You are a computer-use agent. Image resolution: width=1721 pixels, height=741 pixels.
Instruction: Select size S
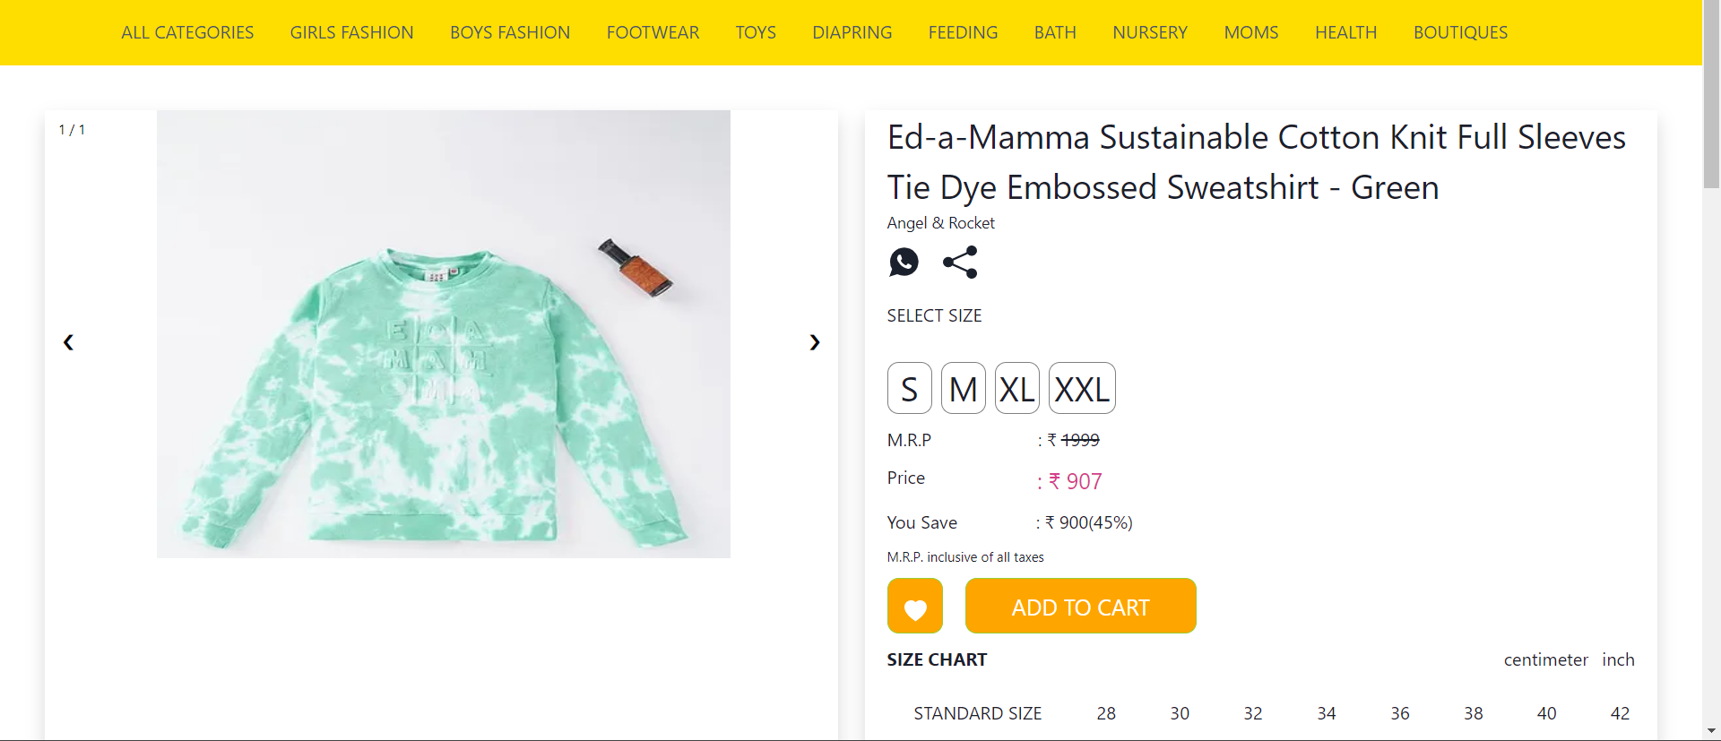tap(909, 389)
